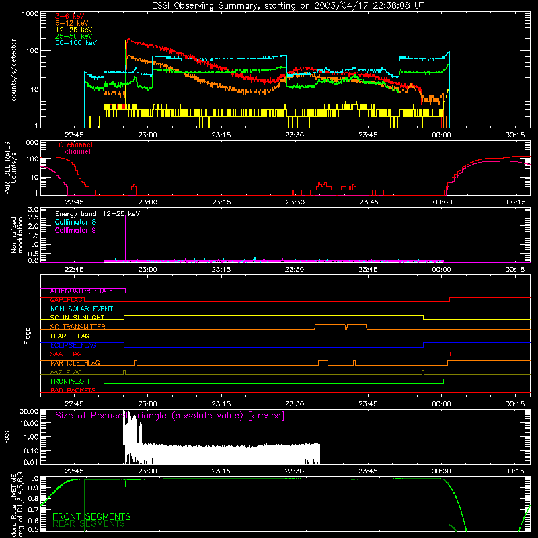Viewport: 538px width, 538px height.
Task: Click the 'PARTICLE RATES' axis title
Action: pos(7,168)
